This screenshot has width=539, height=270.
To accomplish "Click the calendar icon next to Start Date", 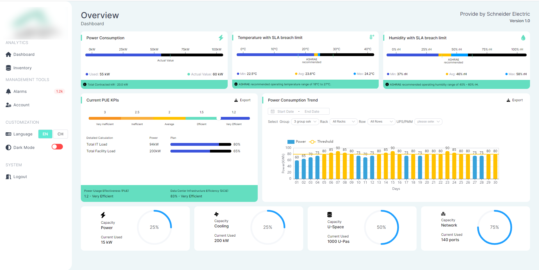I will 272,111.
